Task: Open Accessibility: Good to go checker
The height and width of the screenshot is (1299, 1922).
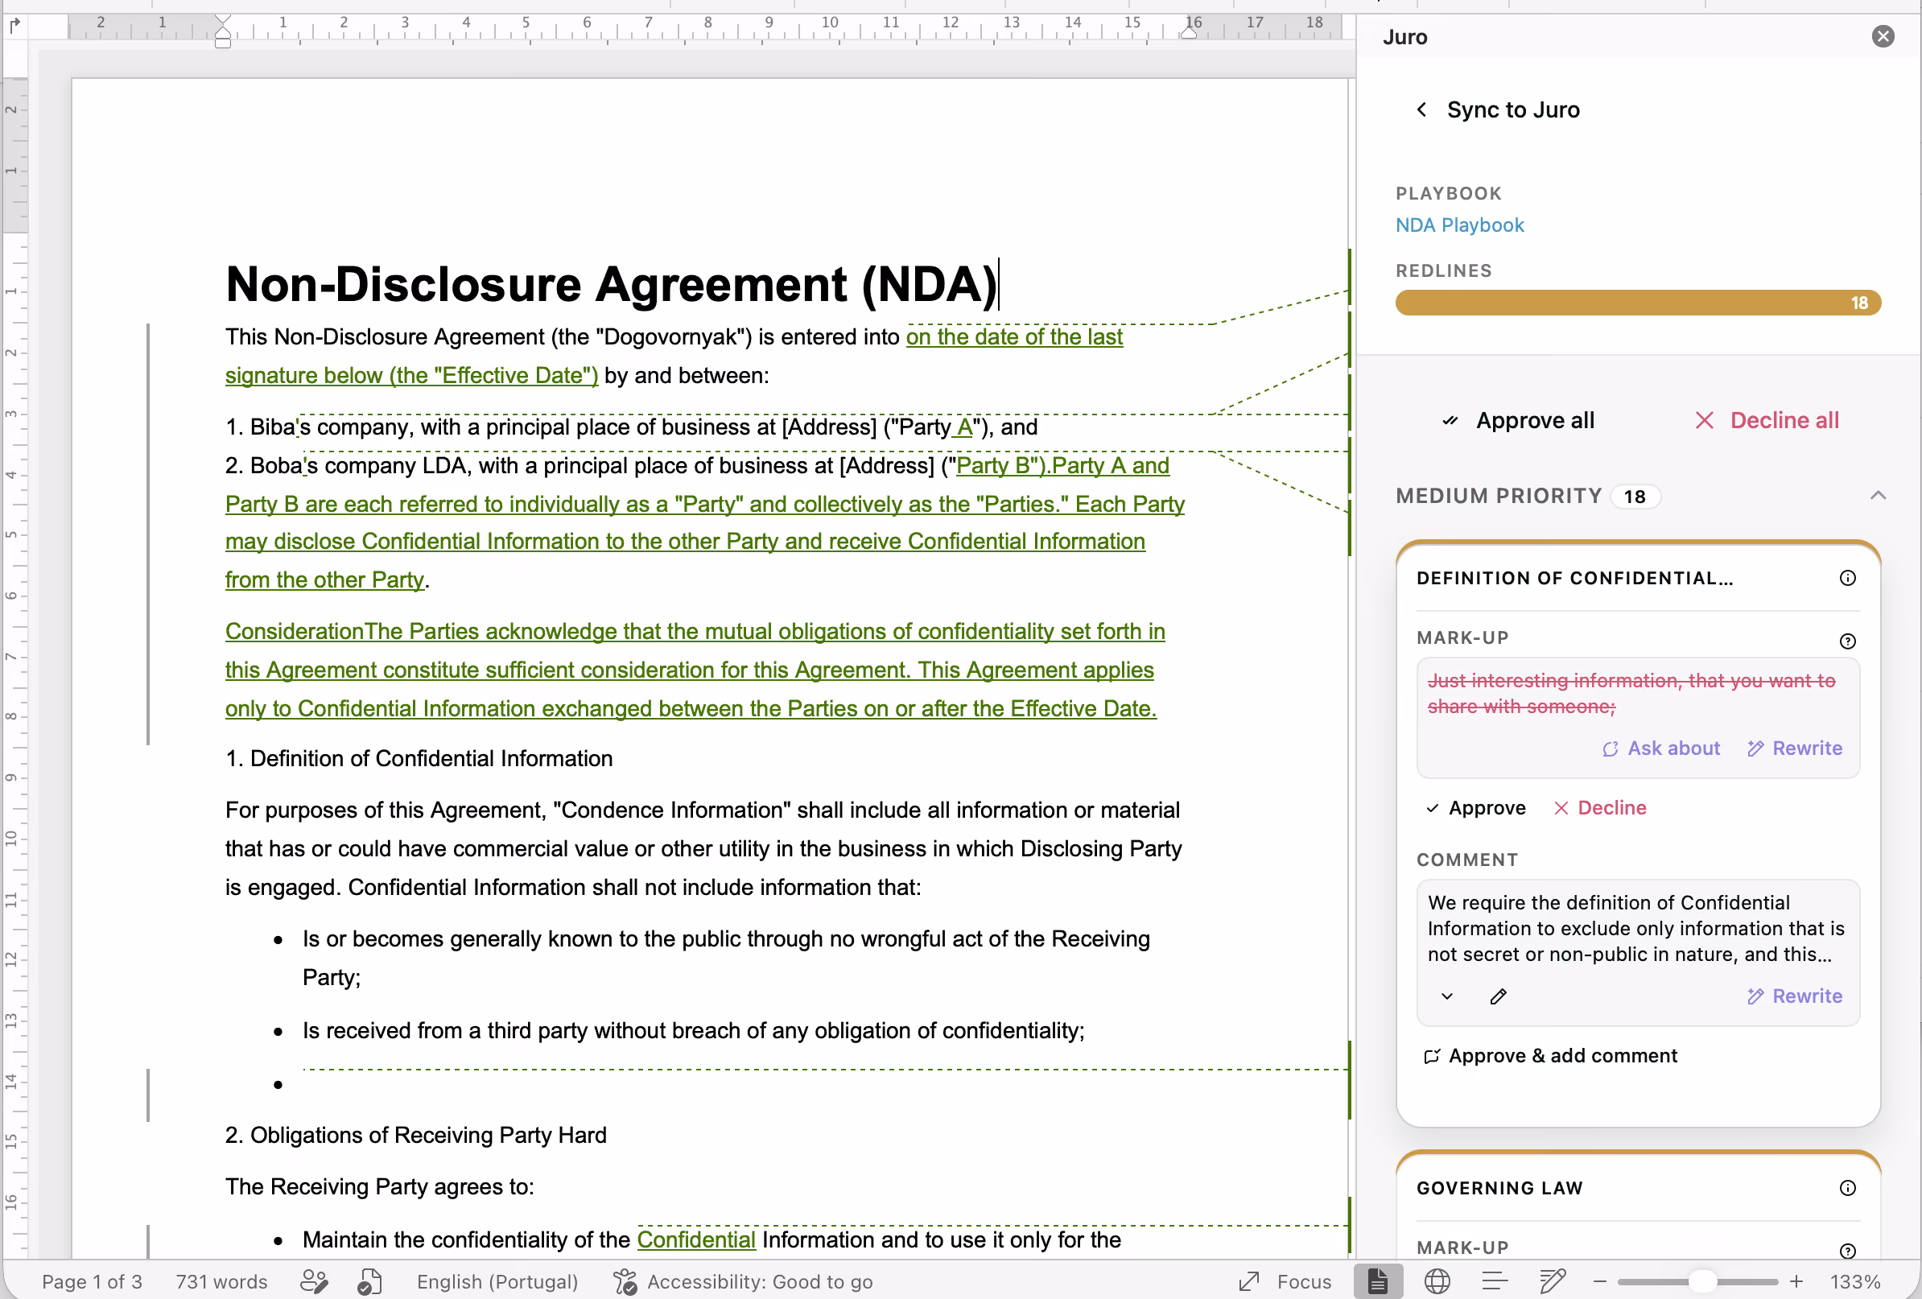Action: tap(743, 1281)
